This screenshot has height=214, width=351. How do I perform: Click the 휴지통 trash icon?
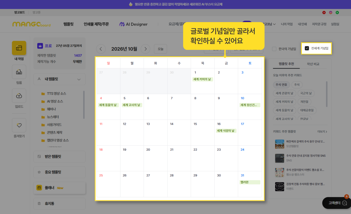[x=39, y=203]
